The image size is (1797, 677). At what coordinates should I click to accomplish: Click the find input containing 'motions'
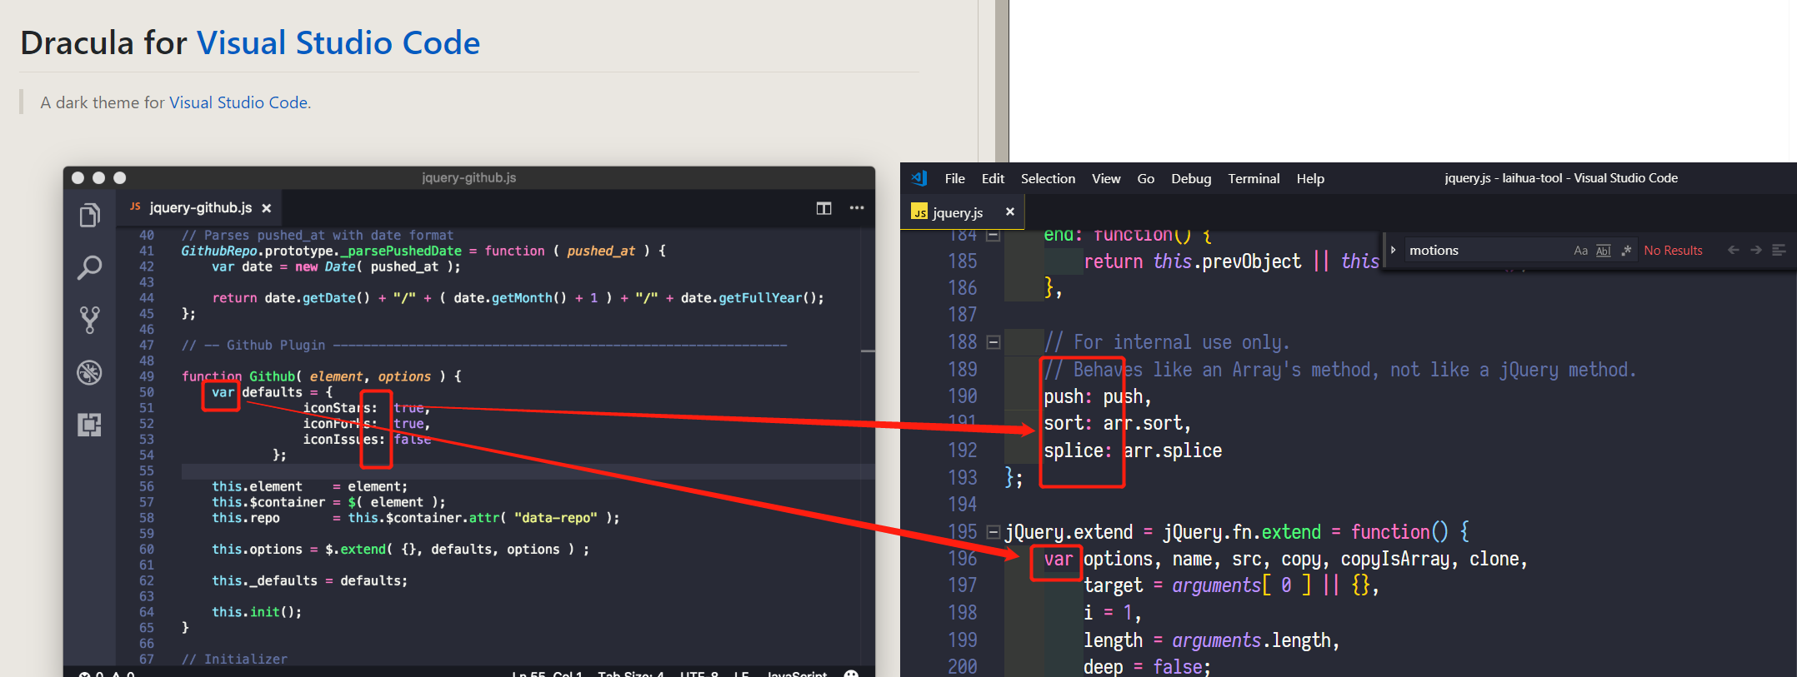[x=1488, y=251]
